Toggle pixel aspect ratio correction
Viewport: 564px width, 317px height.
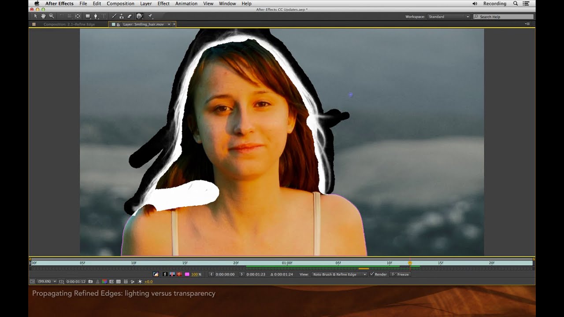click(126, 282)
